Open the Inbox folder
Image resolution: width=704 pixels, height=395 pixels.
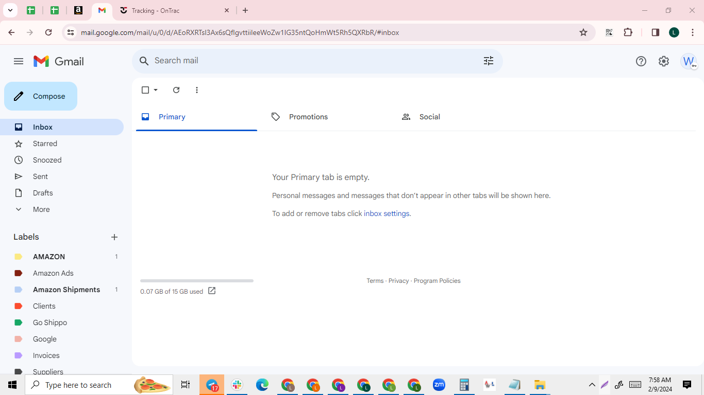pos(62,127)
